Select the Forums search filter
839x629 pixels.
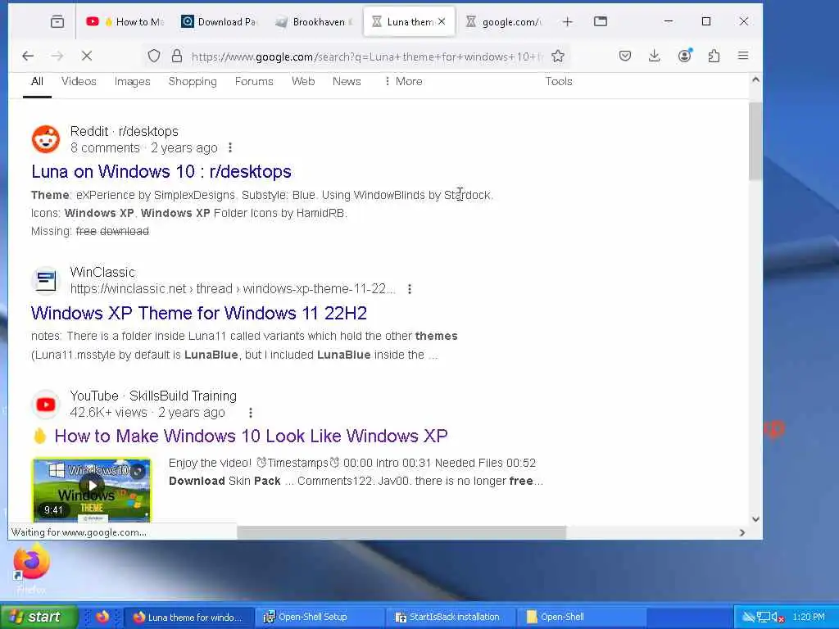254,81
